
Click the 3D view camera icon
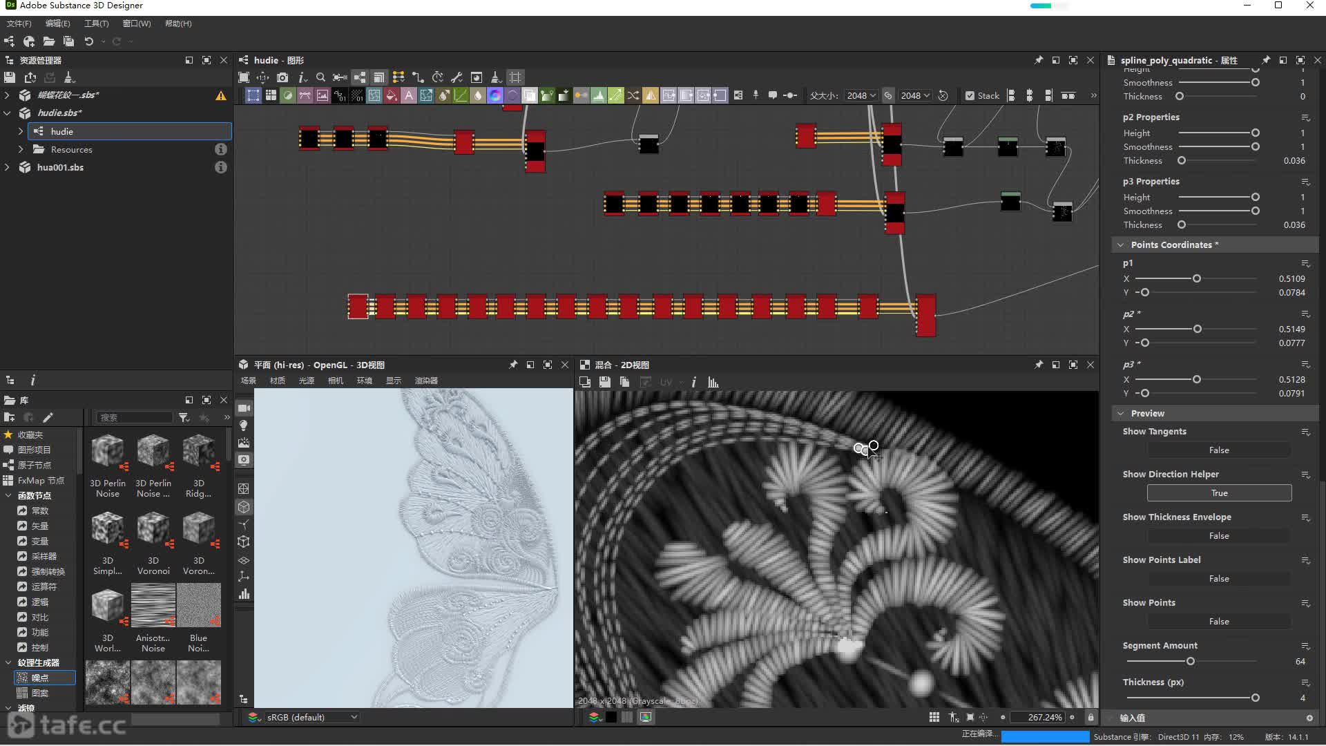(244, 408)
